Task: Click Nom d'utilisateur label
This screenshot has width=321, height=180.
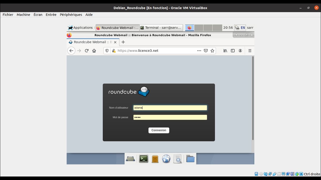Action: [x=119, y=108]
